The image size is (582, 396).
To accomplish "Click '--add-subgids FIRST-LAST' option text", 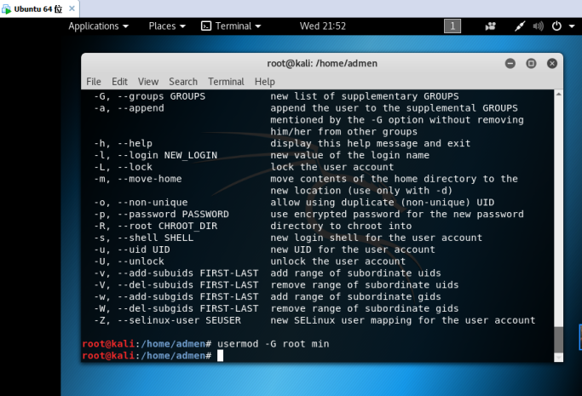I will pyautogui.click(x=187, y=296).
